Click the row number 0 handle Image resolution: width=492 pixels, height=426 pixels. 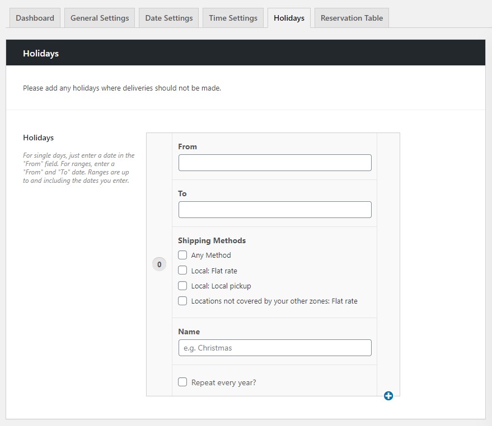(x=159, y=264)
